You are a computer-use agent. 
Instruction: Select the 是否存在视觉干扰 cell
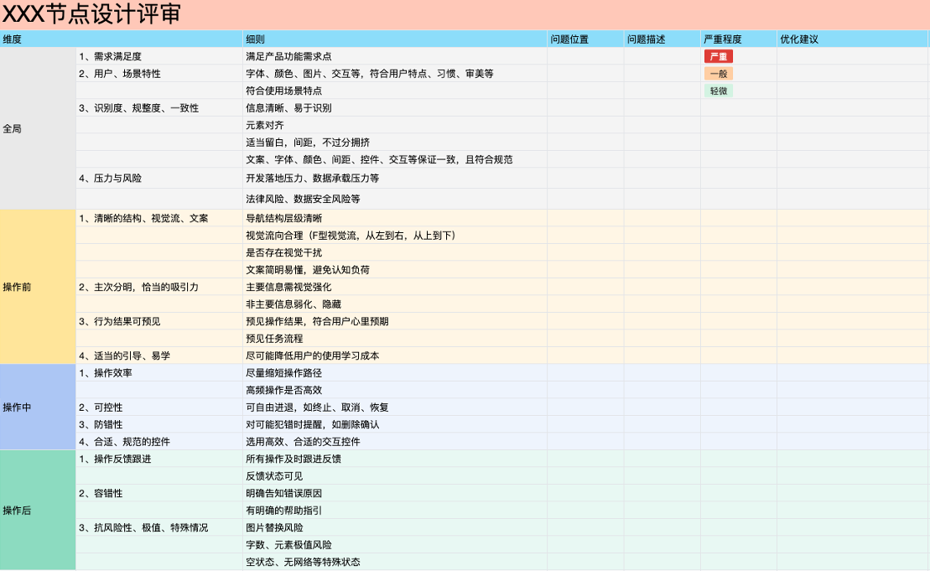pyautogui.click(x=395, y=252)
